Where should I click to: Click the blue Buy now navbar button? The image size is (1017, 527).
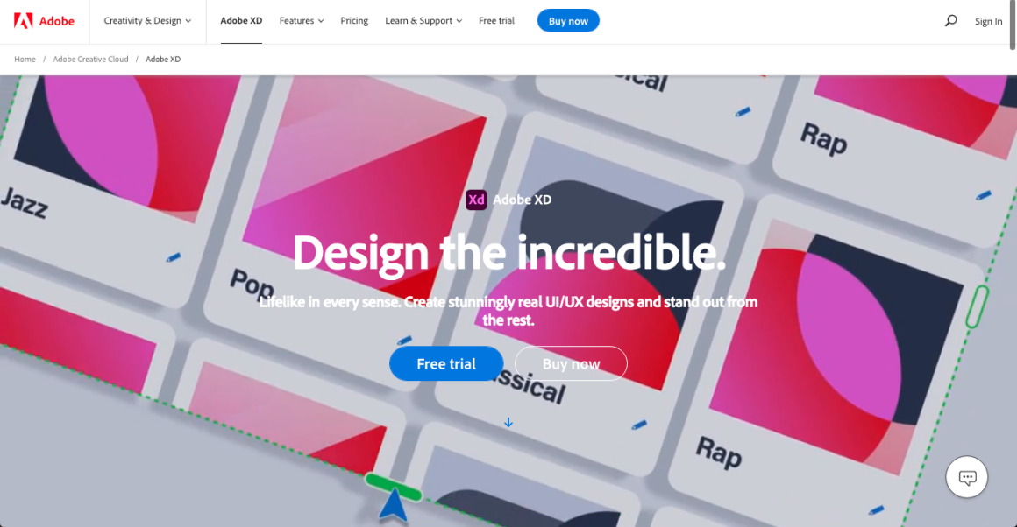[568, 21]
